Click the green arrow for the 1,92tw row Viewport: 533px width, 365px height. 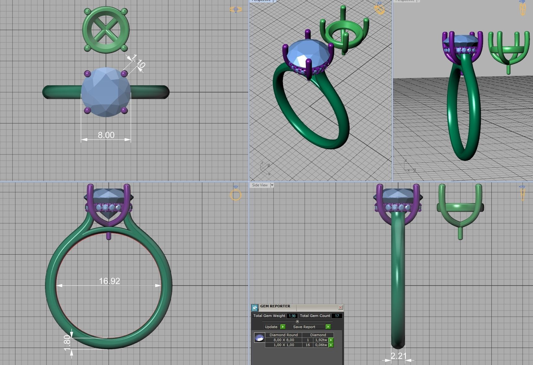[x=331, y=340]
